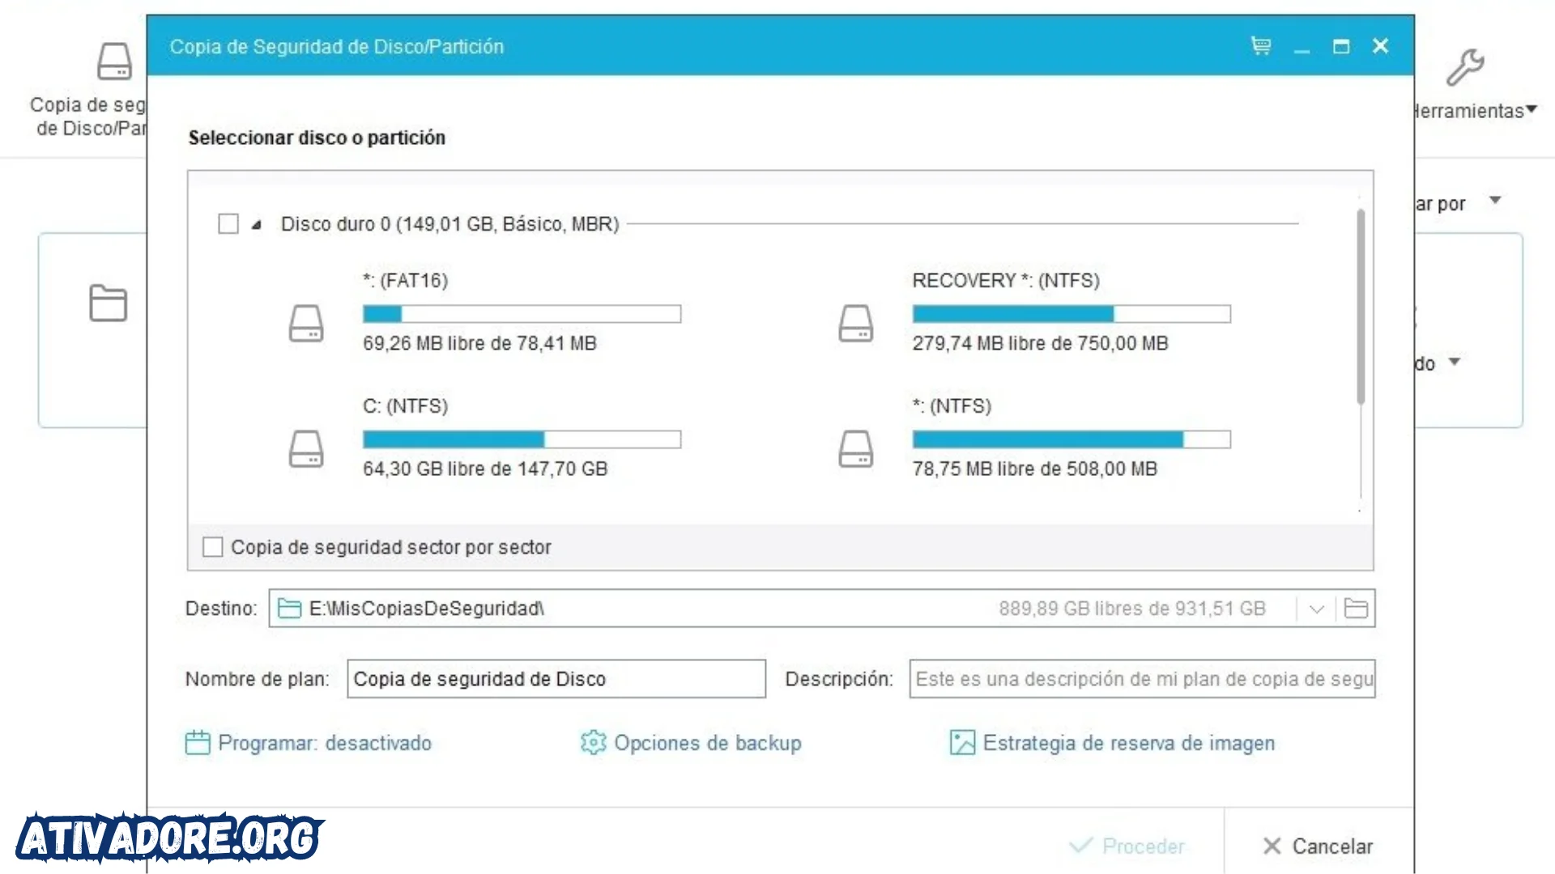
Task: Open Opciones de backup link
Action: (x=708, y=743)
